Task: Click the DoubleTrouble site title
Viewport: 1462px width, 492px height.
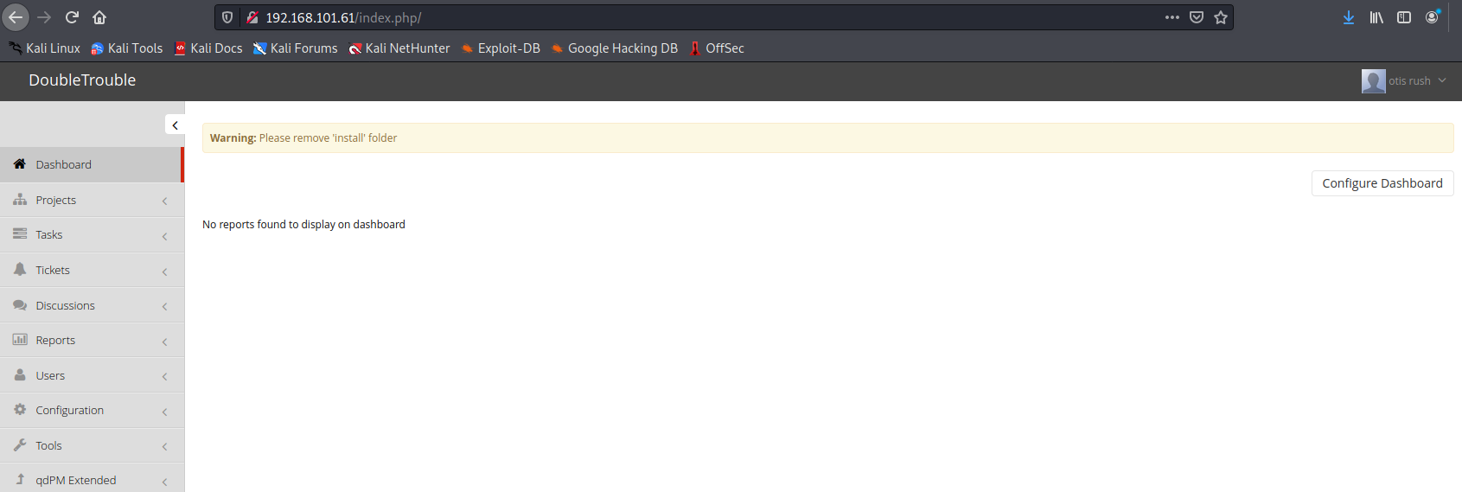Action: [82, 80]
